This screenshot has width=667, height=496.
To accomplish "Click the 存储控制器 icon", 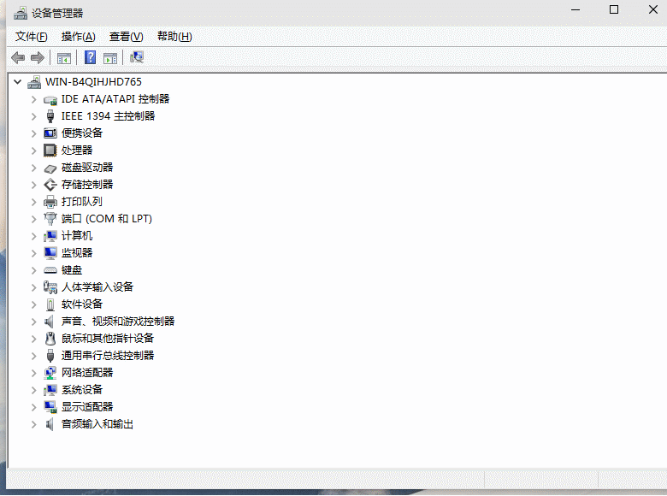I will (50, 185).
